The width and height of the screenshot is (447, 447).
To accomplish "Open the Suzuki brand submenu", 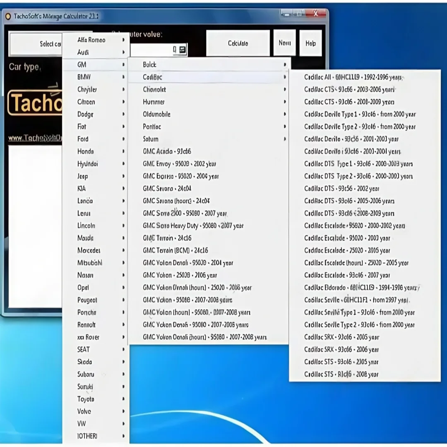I will click(96, 387).
